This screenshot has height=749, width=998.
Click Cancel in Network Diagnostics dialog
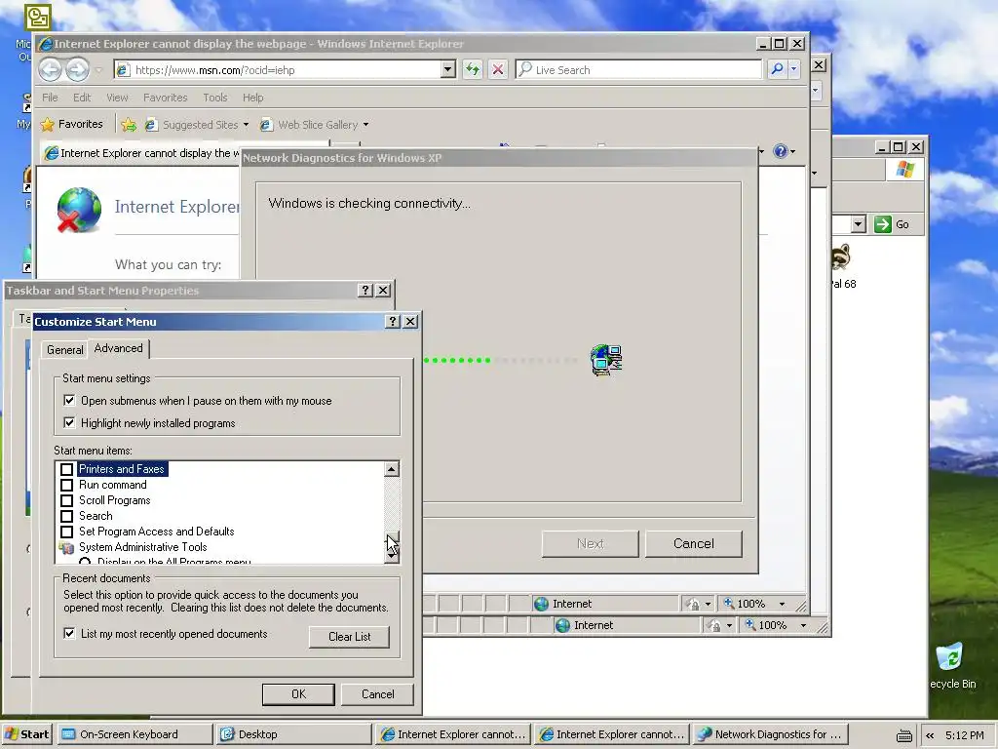[694, 544]
